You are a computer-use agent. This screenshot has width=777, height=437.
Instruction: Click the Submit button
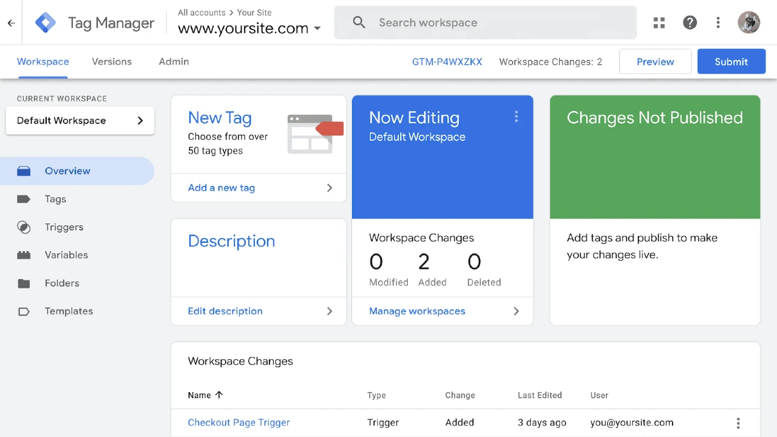coord(731,61)
